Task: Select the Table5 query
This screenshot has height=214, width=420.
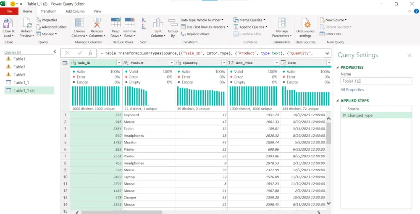Action: (29, 75)
